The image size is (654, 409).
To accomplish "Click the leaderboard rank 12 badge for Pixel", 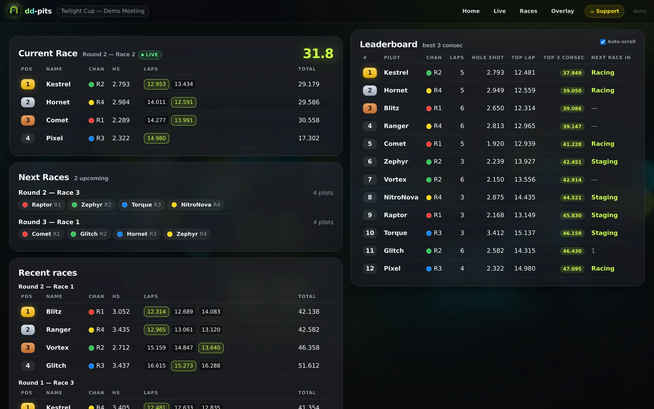I will click(370, 268).
